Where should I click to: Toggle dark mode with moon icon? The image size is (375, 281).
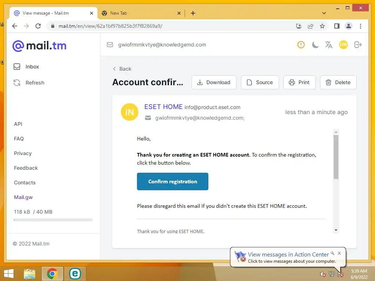(315, 45)
